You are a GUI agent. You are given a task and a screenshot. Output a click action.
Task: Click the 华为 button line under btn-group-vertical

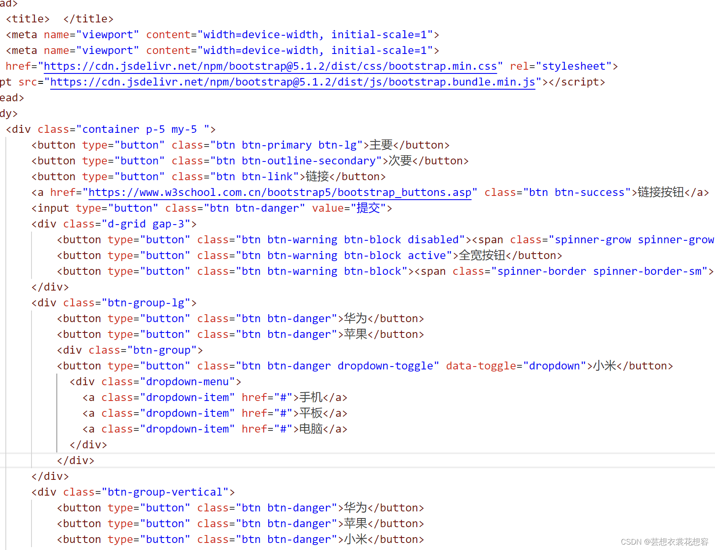241,508
